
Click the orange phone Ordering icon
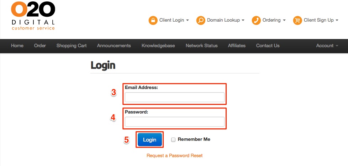256,20
